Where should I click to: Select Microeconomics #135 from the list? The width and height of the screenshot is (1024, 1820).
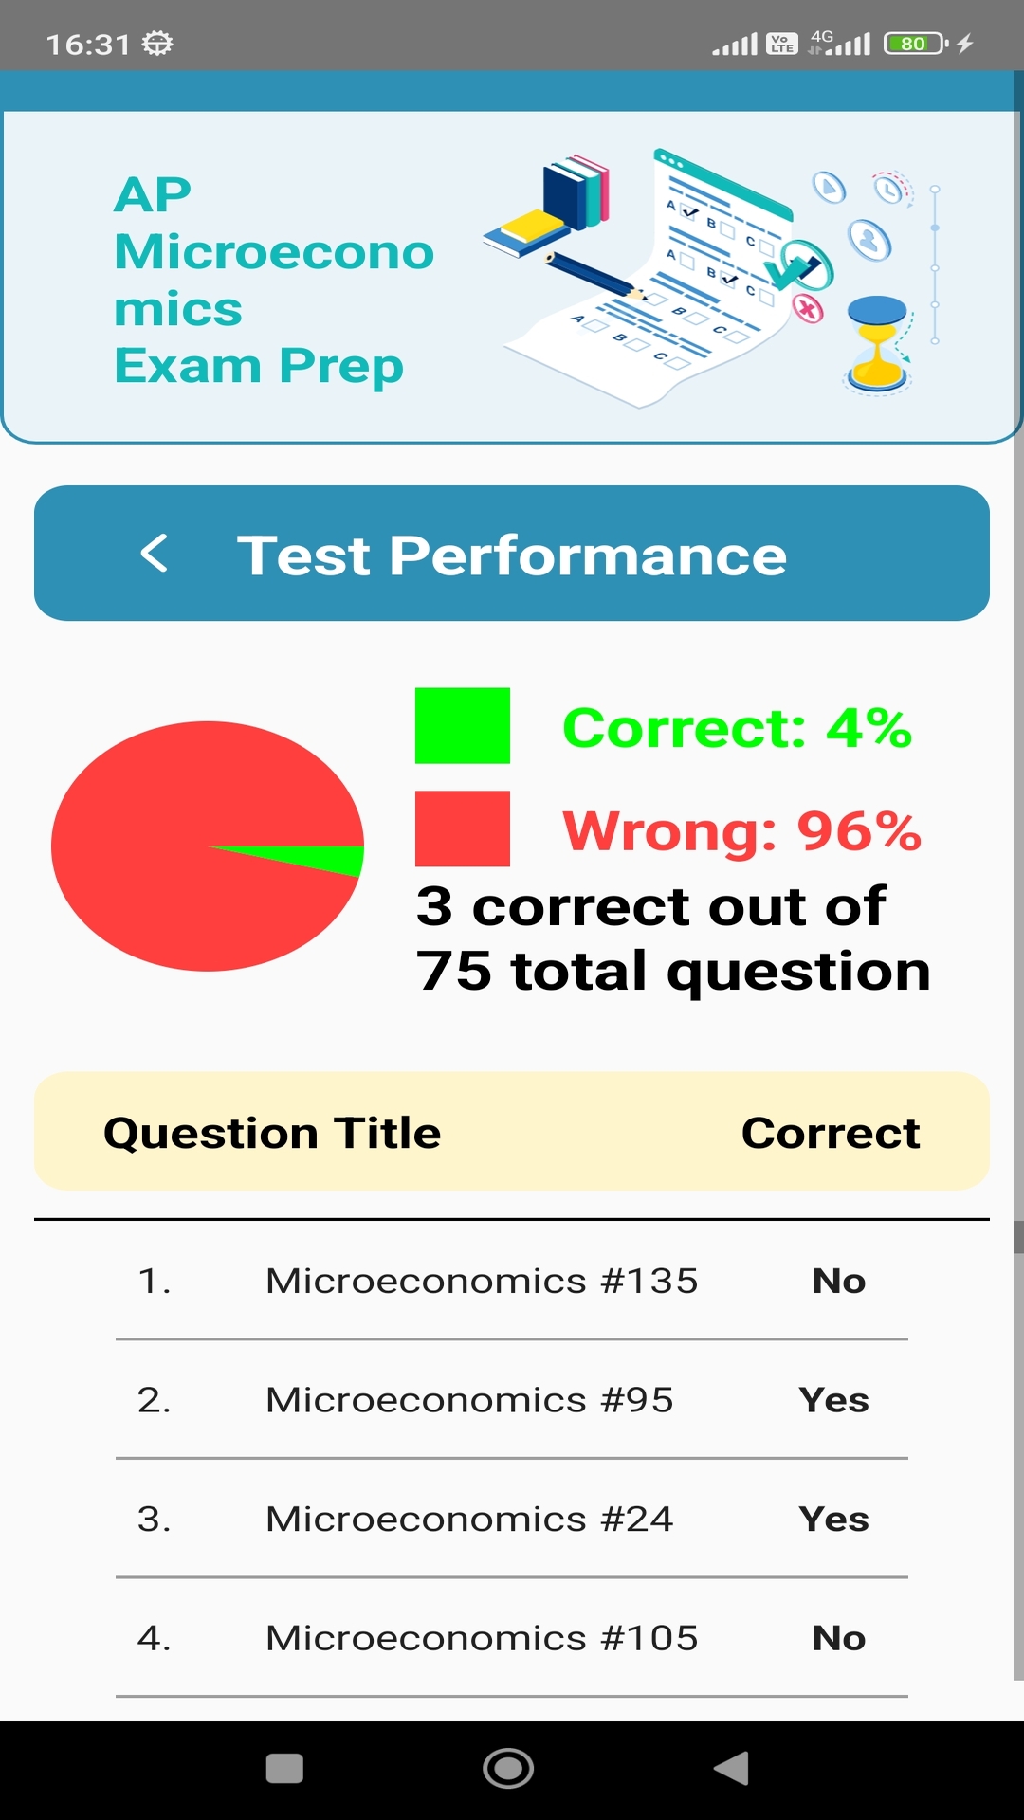(482, 1280)
